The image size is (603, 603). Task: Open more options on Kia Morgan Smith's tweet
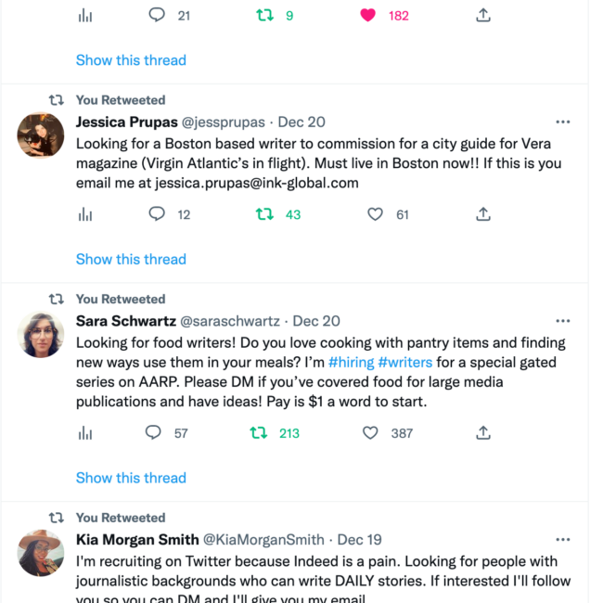coord(563,539)
